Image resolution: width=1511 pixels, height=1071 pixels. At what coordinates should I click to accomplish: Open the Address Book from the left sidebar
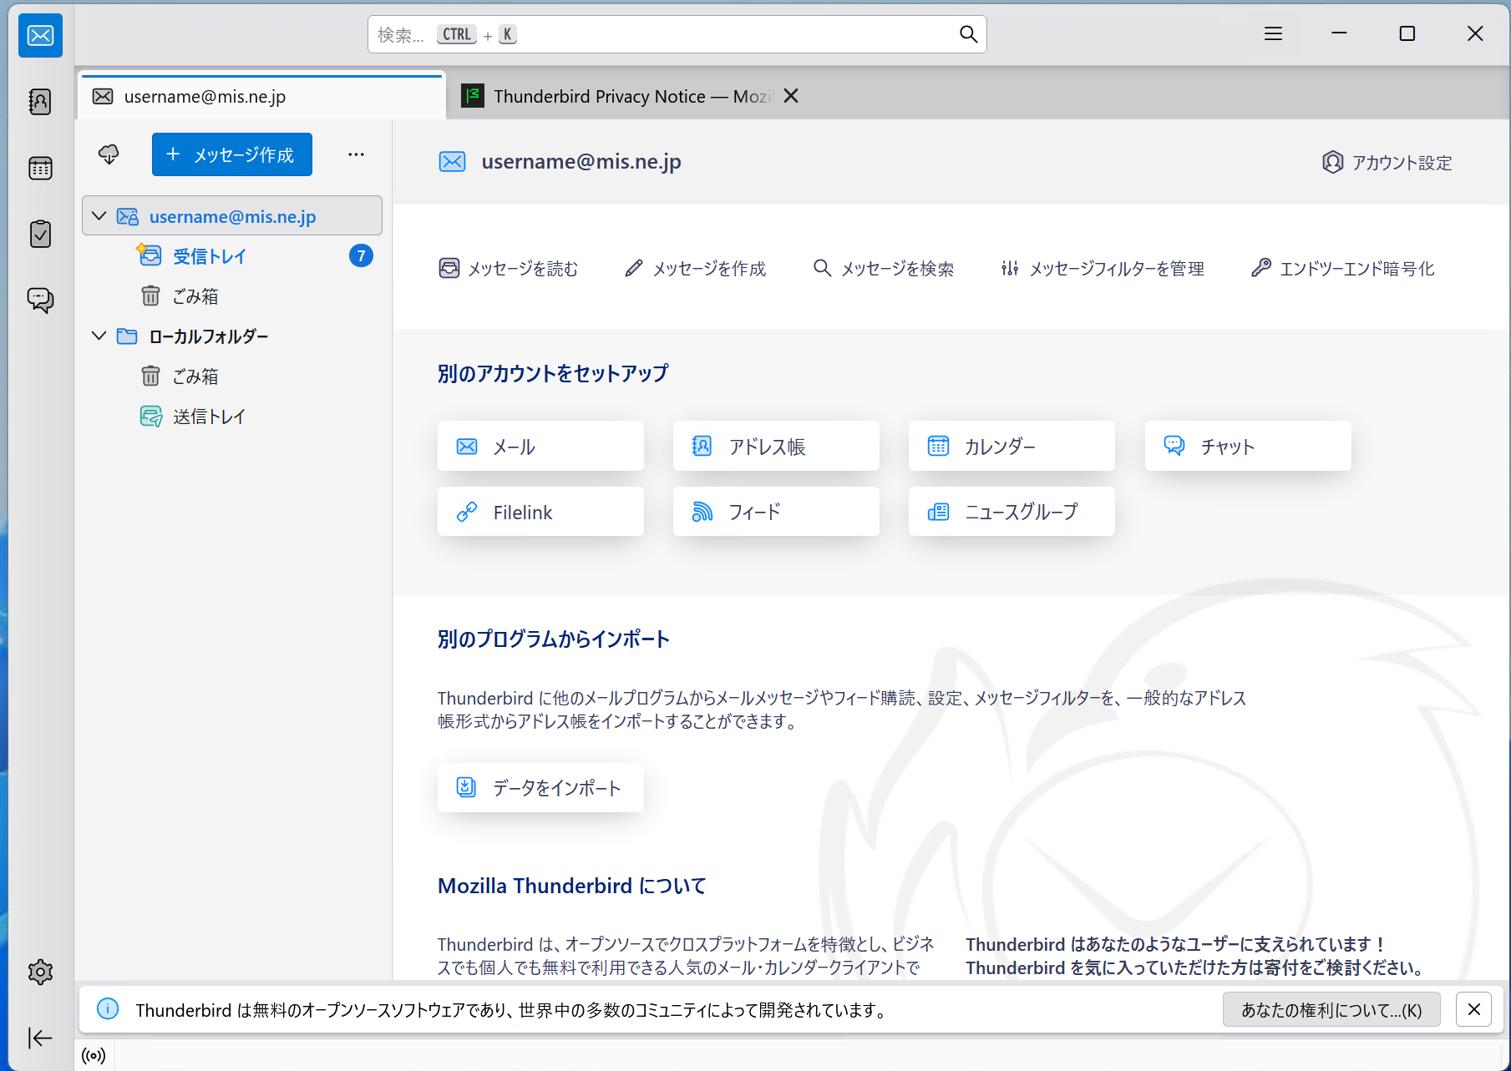pyautogui.click(x=40, y=102)
